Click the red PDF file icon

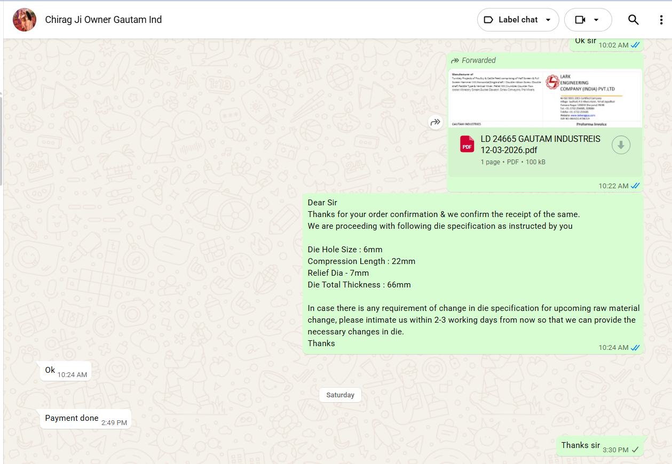pyautogui.click(x=467, y=145)
